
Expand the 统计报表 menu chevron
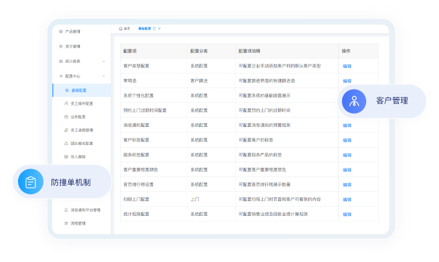click(104, 61)
